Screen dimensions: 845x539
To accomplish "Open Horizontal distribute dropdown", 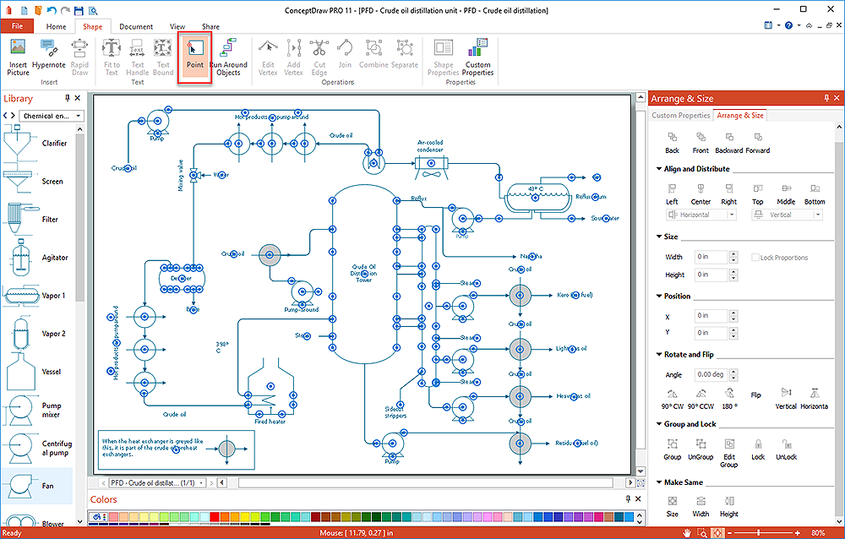I will tap(732, 215).
